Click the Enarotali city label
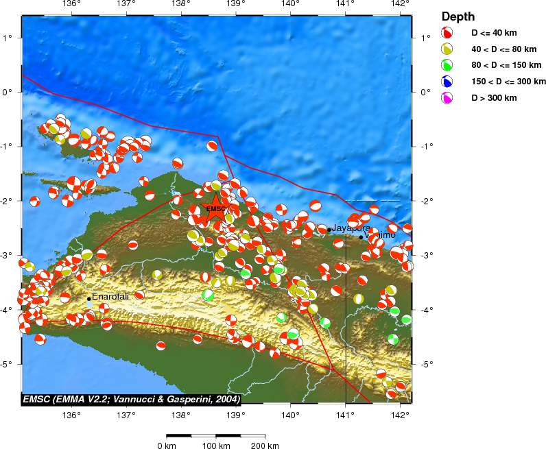 (112, 296)
